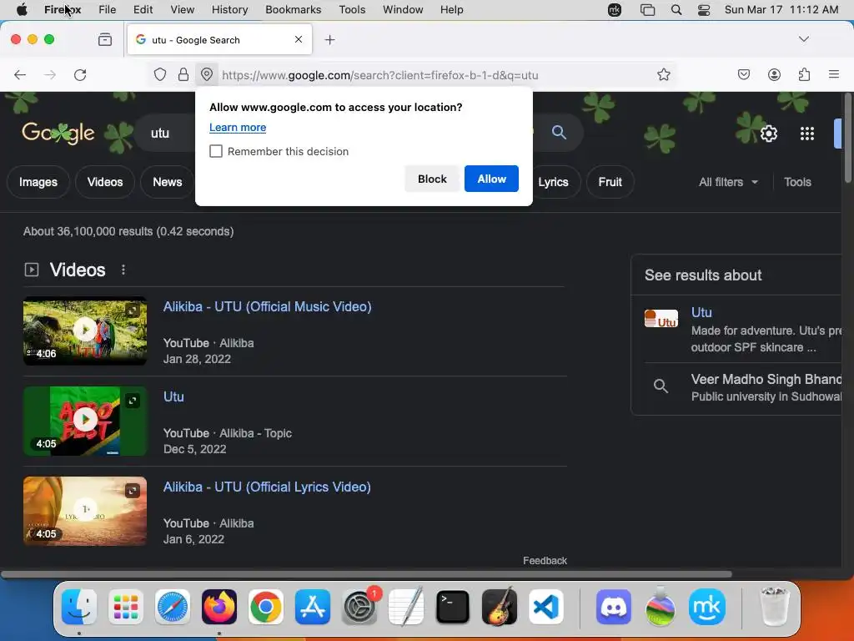Open the Bookmarks menu
854x641 pixels.
293,9
